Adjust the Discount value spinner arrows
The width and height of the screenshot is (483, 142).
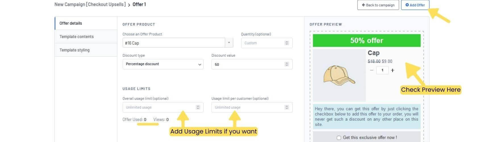pos(287,64)
